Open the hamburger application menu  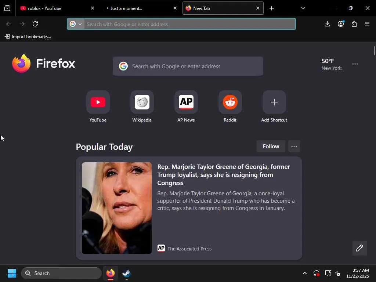pyautogui.click(x=367, y=24)
